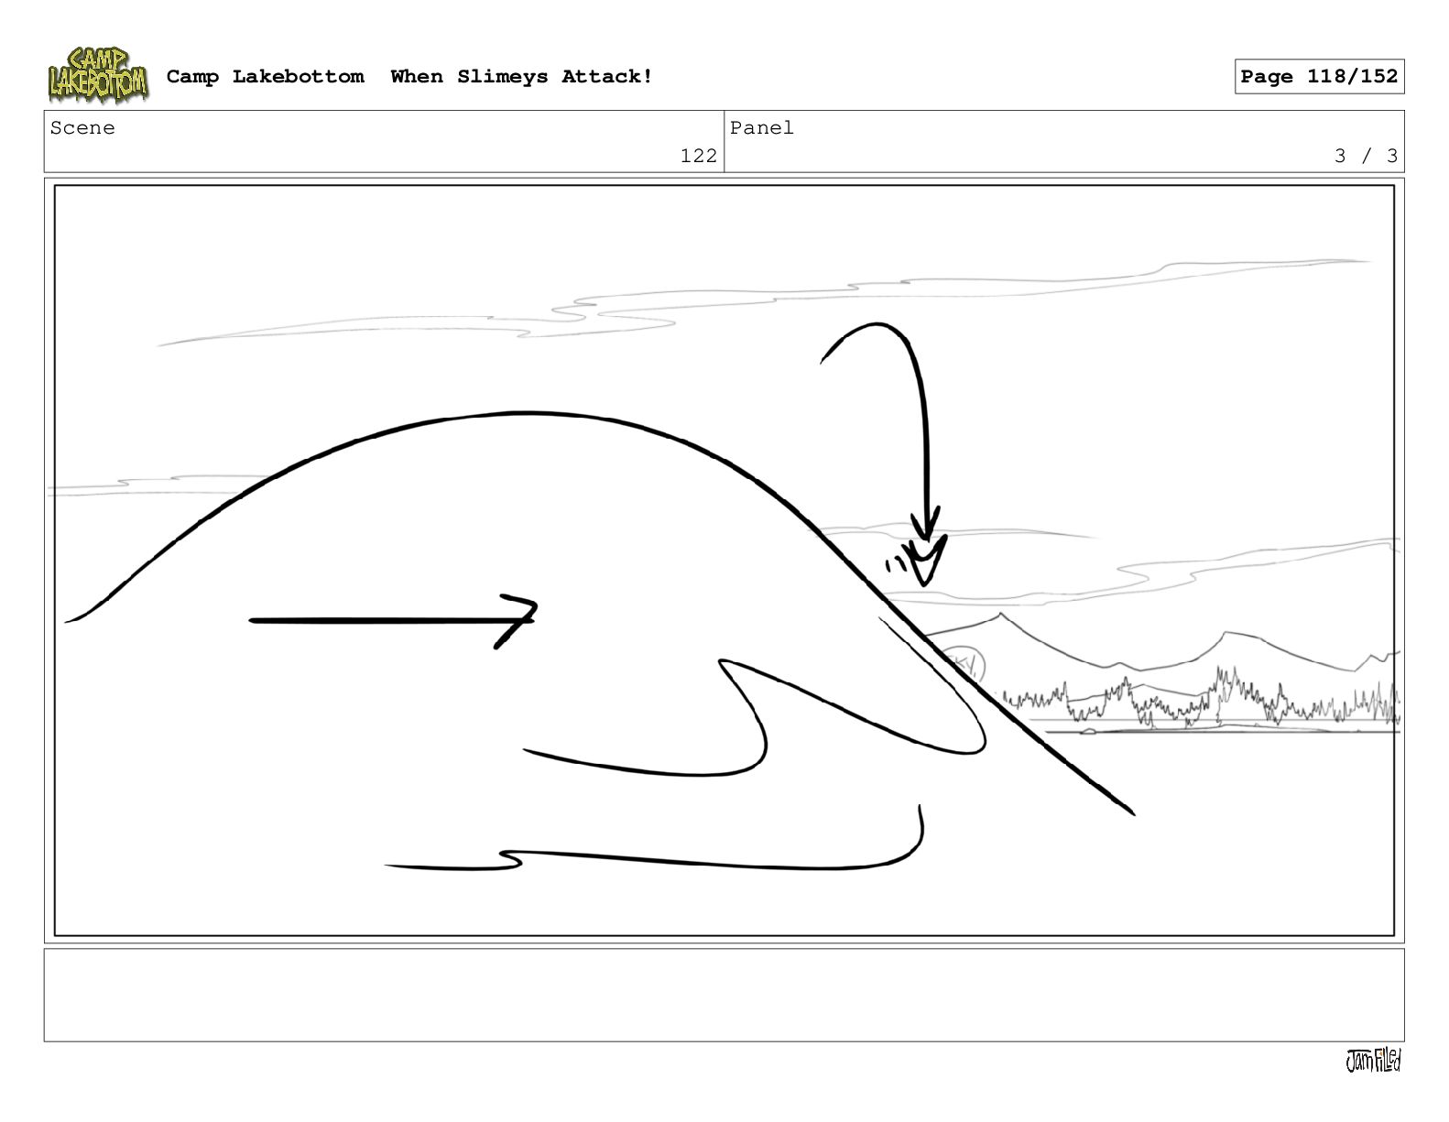Click the 'Jam Filled' signature logo
This screenshot has width=1449, height=1122.
(1373, 1061)
